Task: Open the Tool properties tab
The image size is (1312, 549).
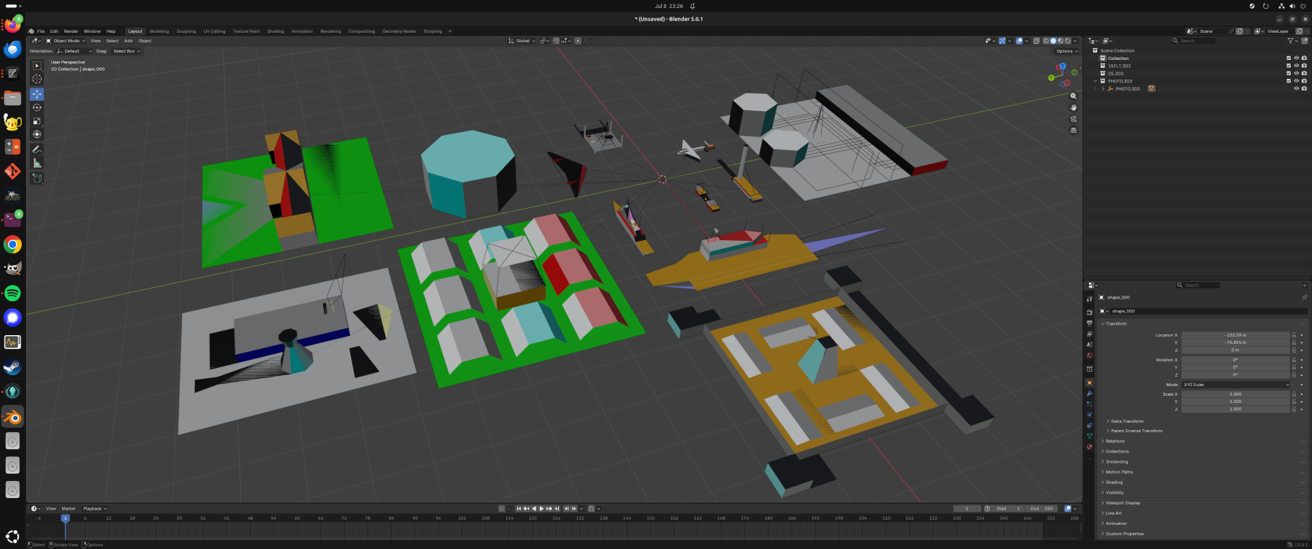Action: click(x=1089, y=299)
